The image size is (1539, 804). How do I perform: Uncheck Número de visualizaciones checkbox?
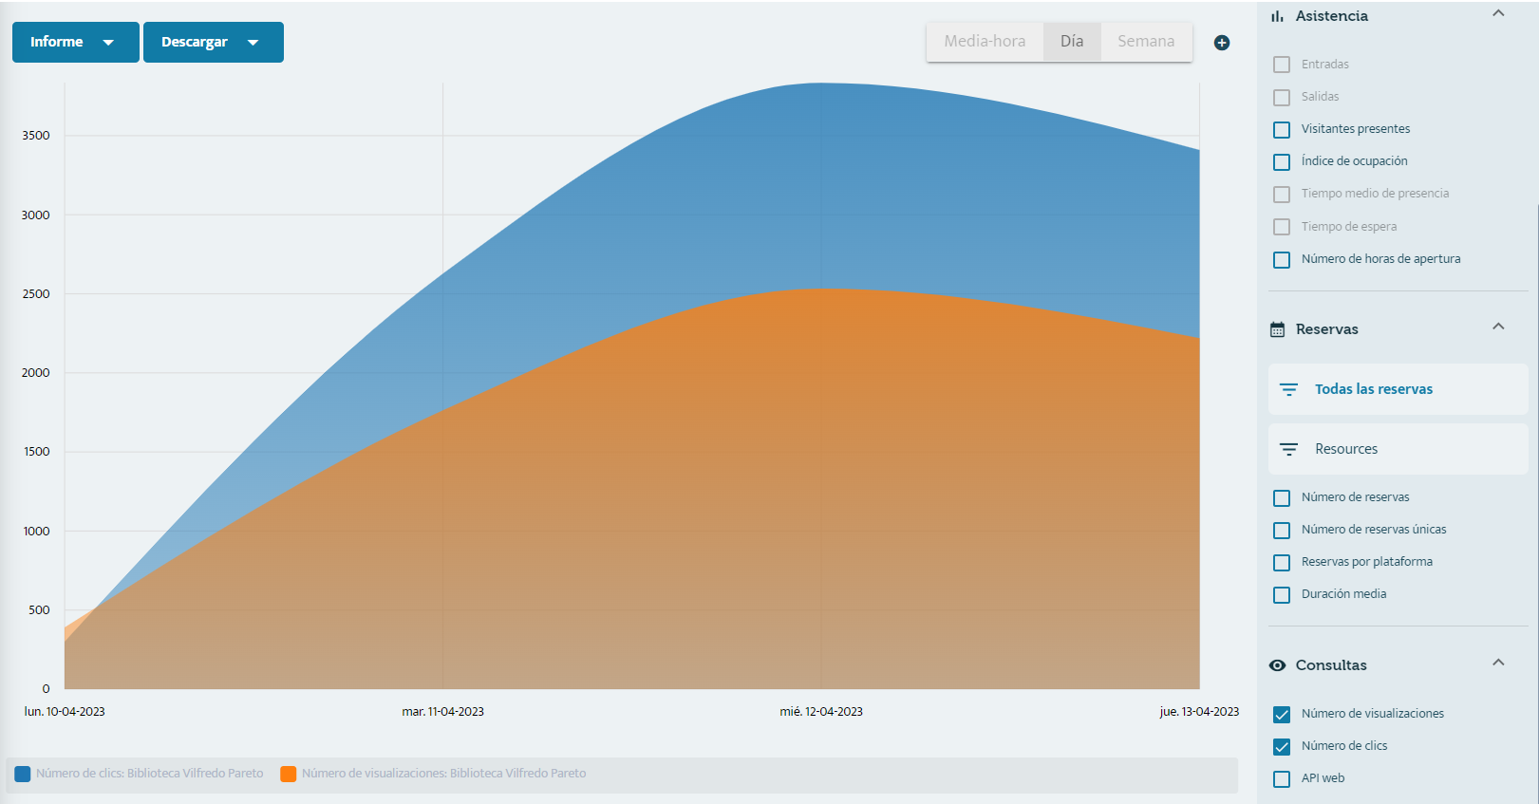click(x=1282, y=714)
